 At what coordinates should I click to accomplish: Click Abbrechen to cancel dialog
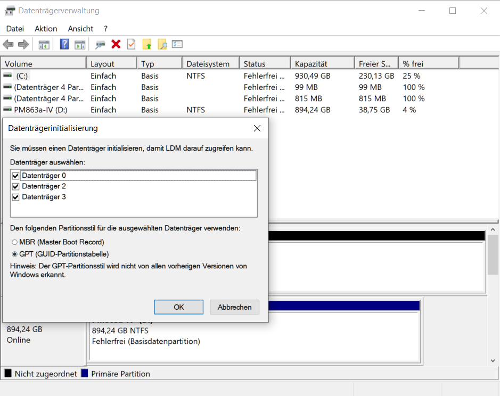click(x=234, y=307)
